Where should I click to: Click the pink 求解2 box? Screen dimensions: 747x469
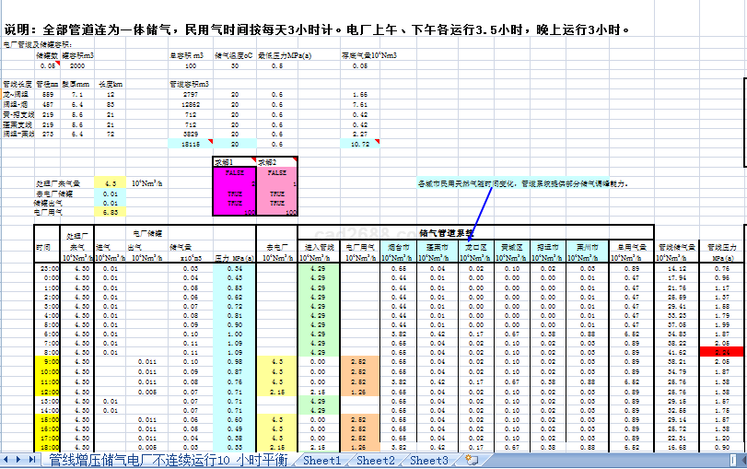tap(276, 189)
